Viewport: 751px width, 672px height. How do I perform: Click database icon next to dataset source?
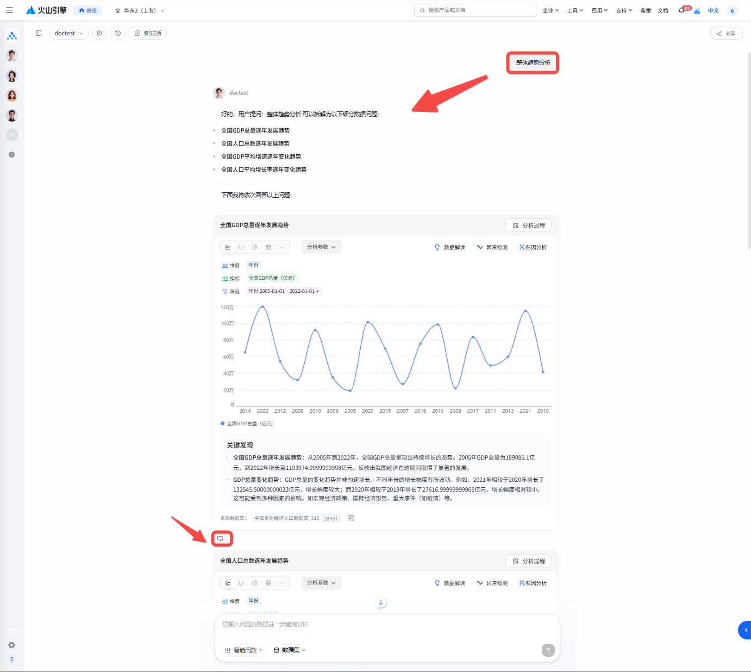(351, 518)
